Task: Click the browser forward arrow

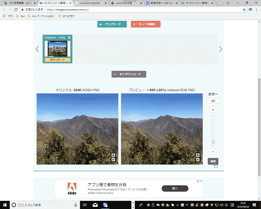Action: pos(10,10)
